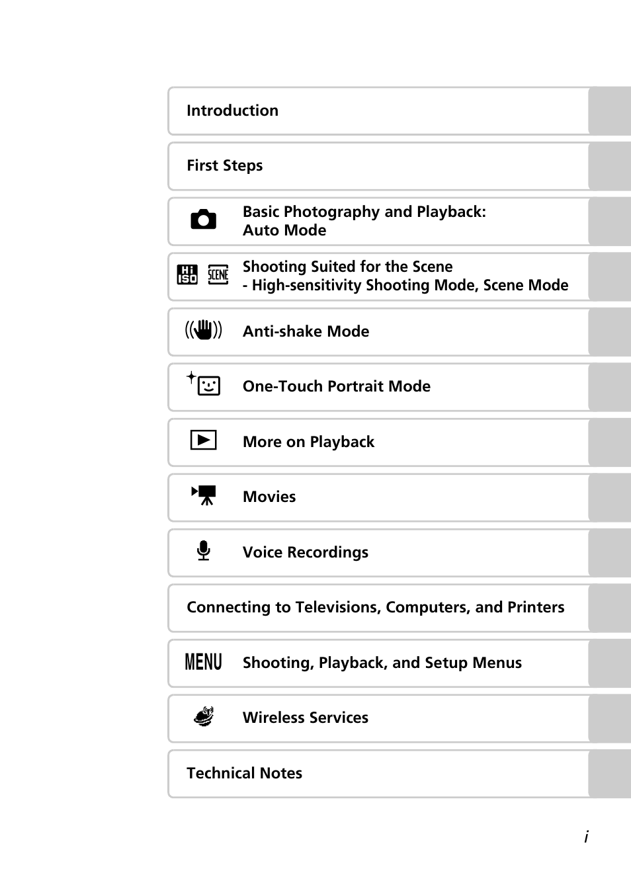Image resolution: width=631 pixels, height=869 pixels.
Task: Click the page number i
Action: 586,837
